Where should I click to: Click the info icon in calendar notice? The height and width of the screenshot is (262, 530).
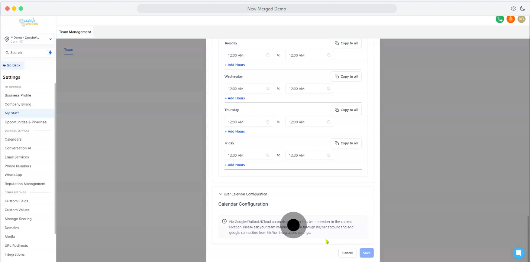coord(224,222)
